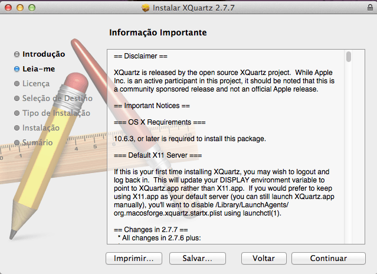
Task: Click the package icon in the title bar
Action: tap(146, 9)
